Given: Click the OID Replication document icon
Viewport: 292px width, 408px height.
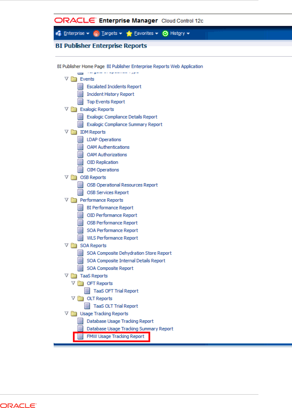Looking at the screenshot, I should tap(81, 162).
